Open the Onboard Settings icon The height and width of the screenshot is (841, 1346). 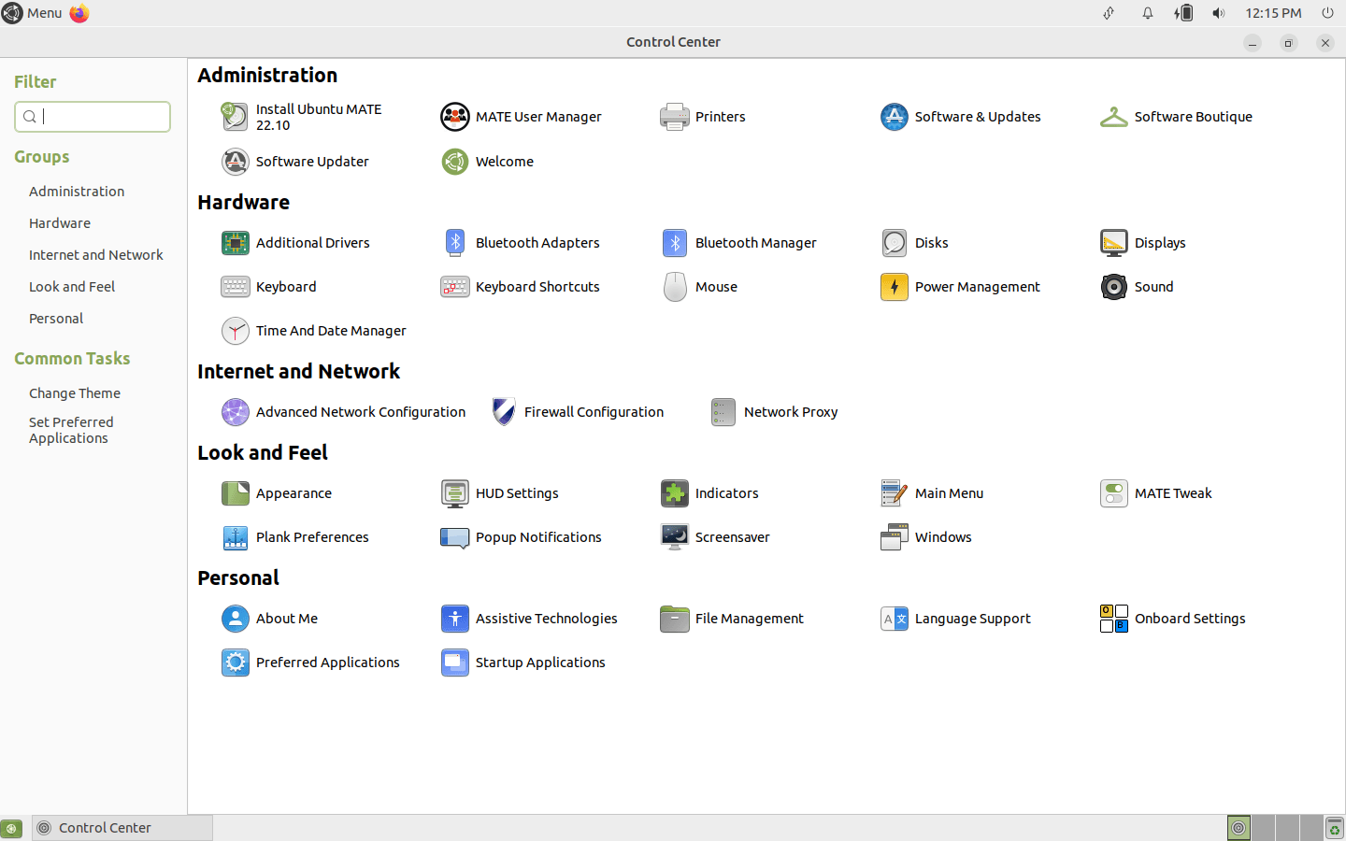click(1114, 619)
